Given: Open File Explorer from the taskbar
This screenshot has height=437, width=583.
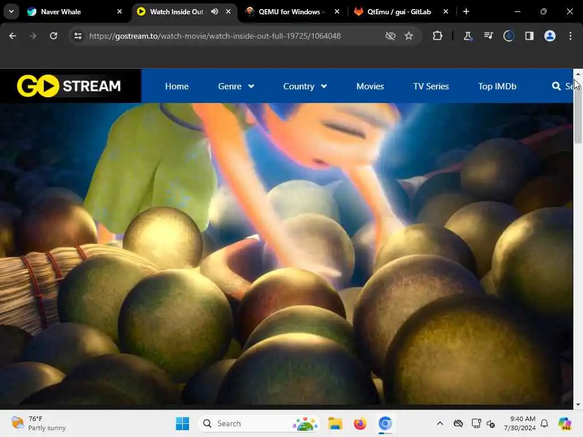Looking at the screenshot, I should pos(335,423).
